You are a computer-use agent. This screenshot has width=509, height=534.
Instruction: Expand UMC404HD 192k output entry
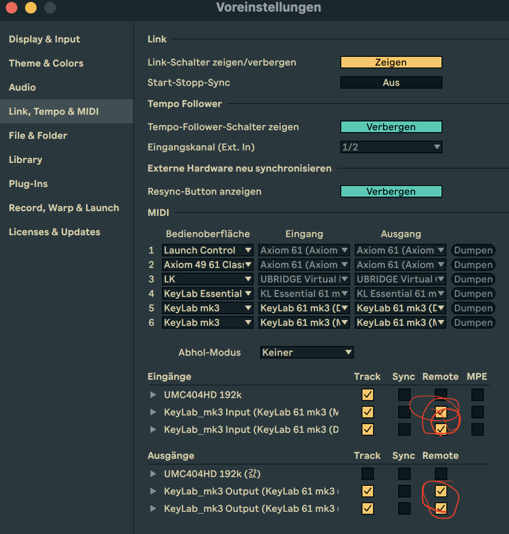(153, 474)
